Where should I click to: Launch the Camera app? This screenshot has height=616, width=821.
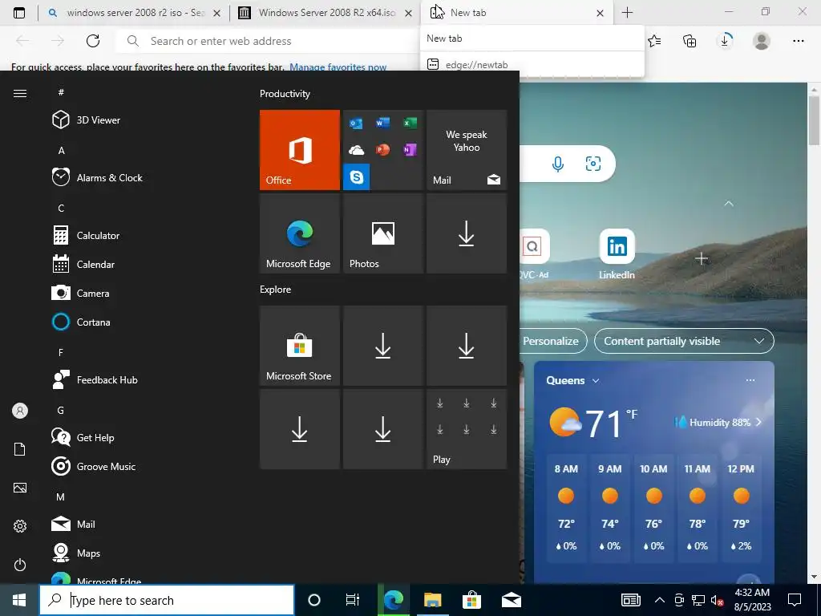tap(81, 294)
